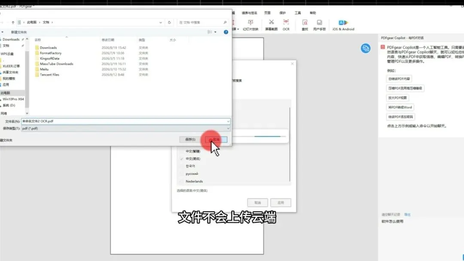This screenshot has width=464, height=261.
Task: Click the 将PDF转成Word Copilot suggestion
Action: 400,107
